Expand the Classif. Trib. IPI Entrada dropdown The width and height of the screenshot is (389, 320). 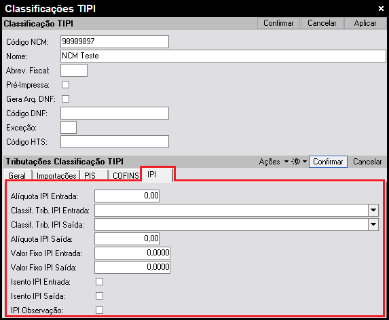pos(373,210)
